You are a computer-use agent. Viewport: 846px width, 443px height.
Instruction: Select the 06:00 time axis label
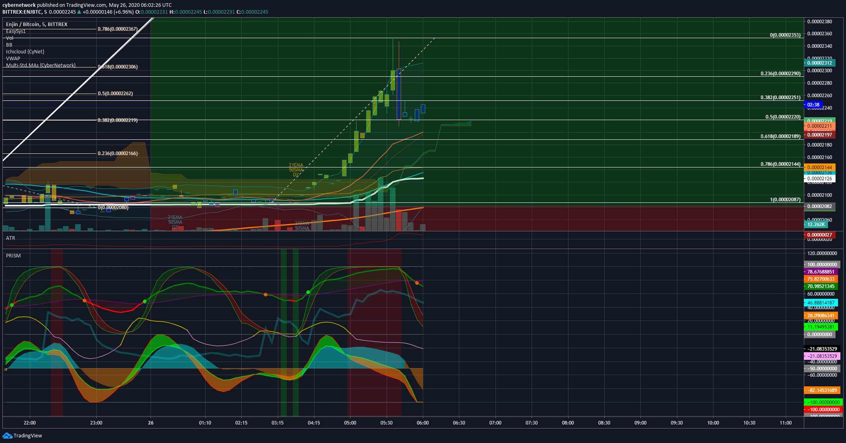(x=423, y=423)
